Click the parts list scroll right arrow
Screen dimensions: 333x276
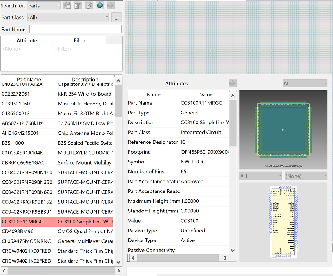click(119, 271)
